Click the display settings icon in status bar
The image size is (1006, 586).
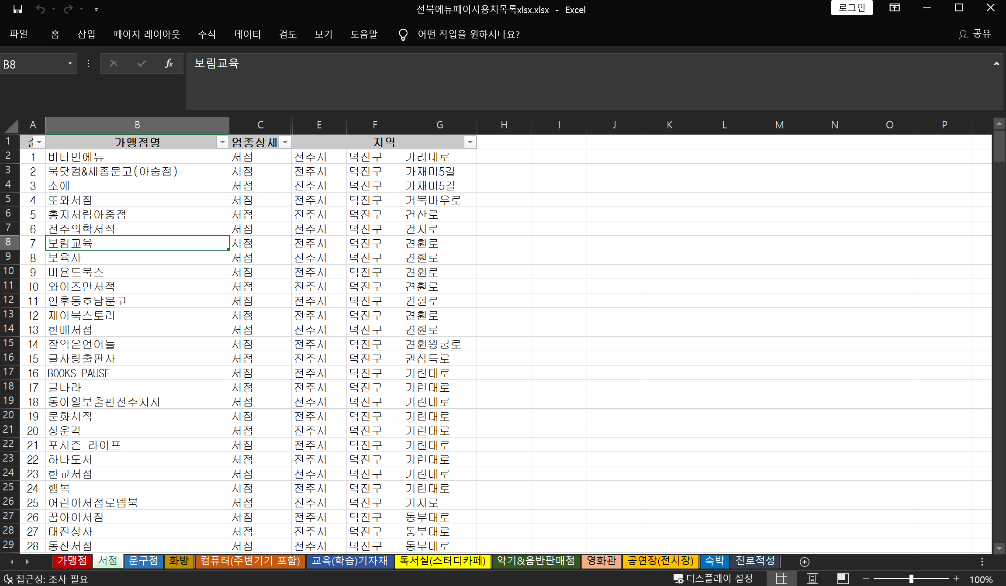click(x=678, y=579)
